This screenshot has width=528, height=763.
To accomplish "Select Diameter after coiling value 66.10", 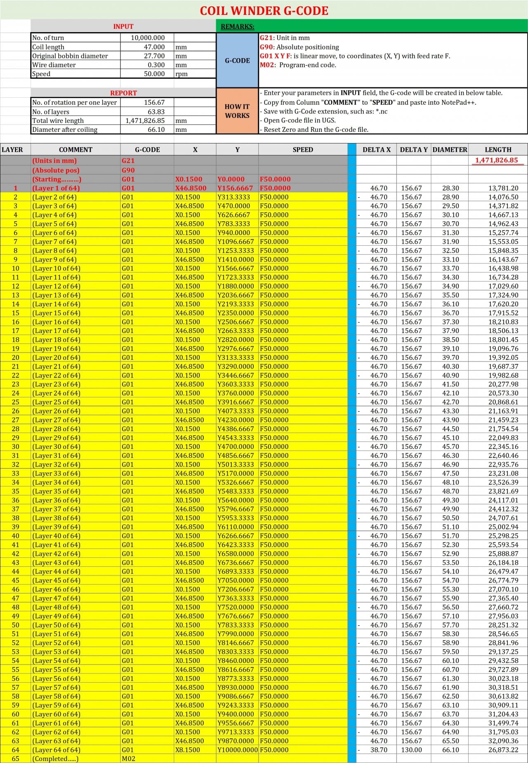I will pyautogui.click(x=147, y=129).
